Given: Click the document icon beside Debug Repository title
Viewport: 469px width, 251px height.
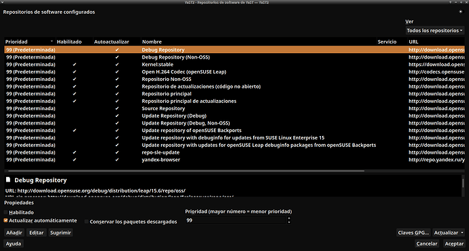Looking at the screenshot, I should click(x=8, y=180).
